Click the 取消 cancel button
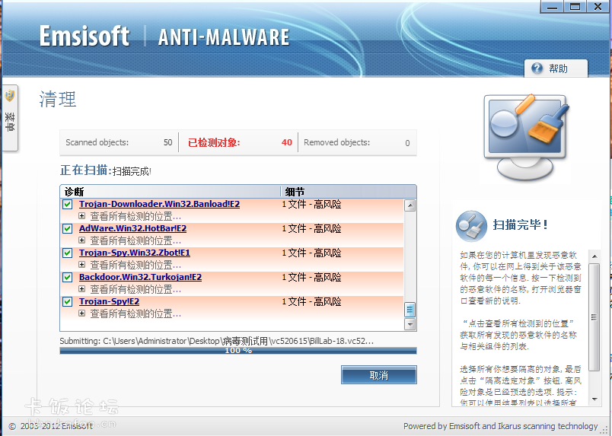This screenshot has width=612, height=436. (378, 375)
